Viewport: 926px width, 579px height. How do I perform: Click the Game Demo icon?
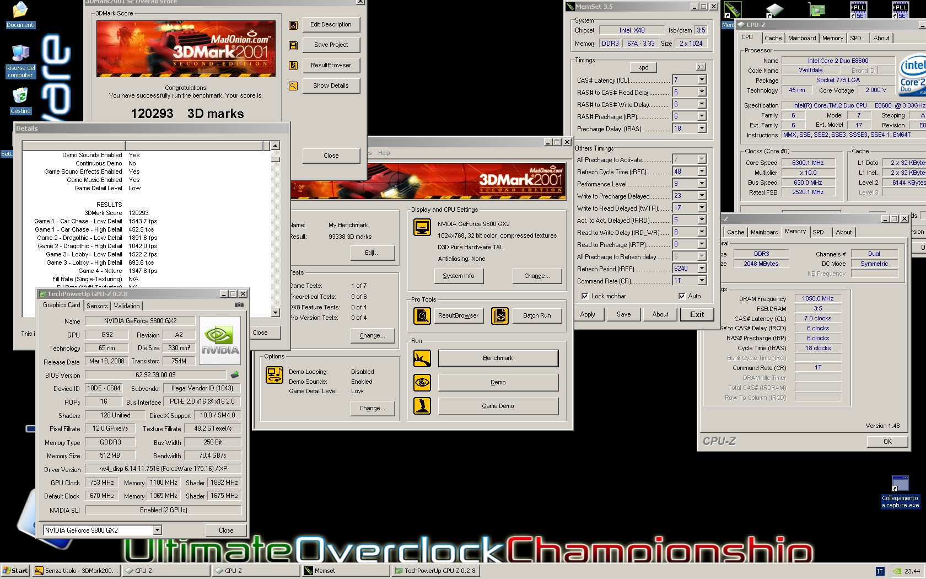pyautogui.click(x=422, y=406)
